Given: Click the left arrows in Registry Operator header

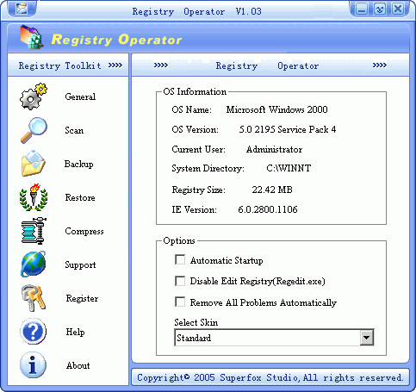Looking at the screenshot, I should pos(161,65).
